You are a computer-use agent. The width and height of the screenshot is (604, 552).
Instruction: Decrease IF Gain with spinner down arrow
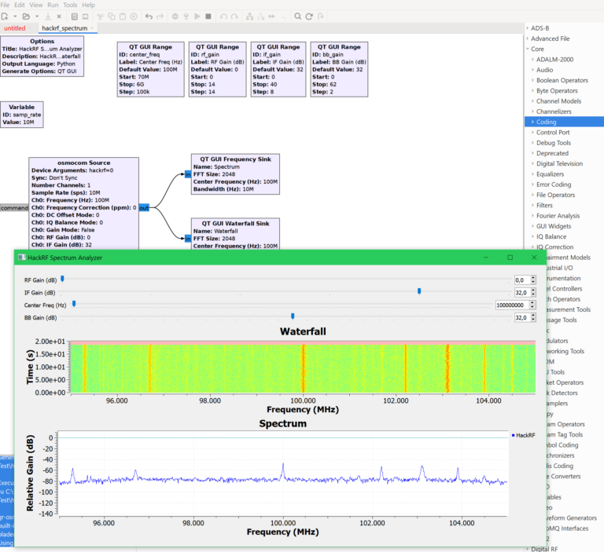pyautogui.click(x=533, y=294)
